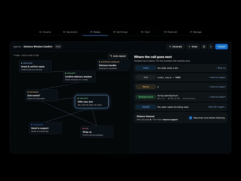Click the '7 nodes · click a node to edit' text
241x181 pixels.
click(x=26, y=55)
